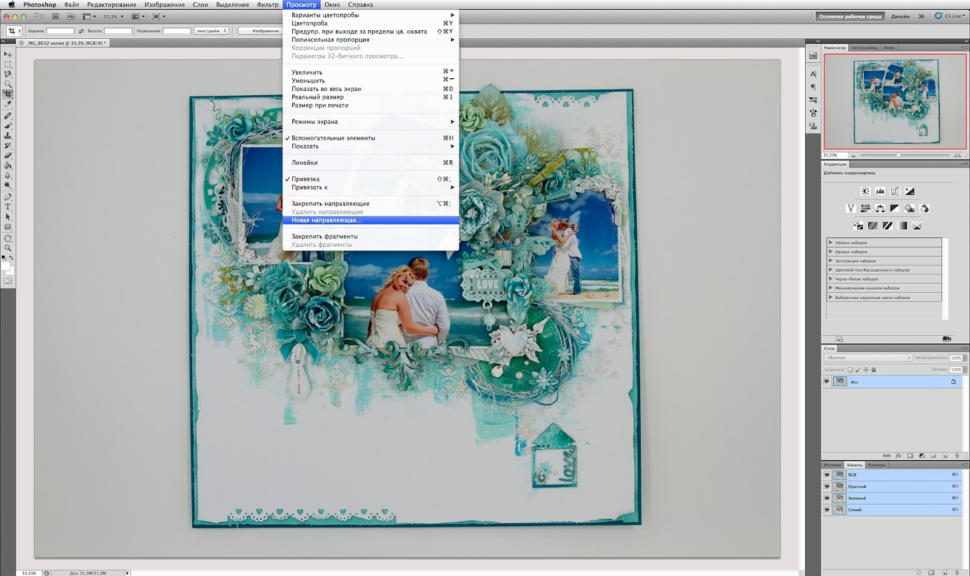
Task: Switch to the История tab
Action: point(832,465)
